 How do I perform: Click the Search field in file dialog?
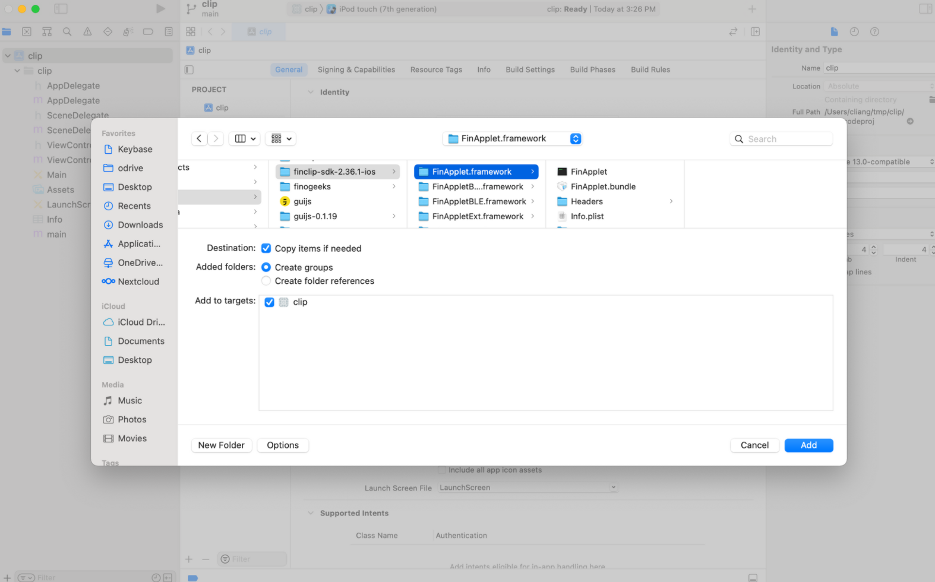[781, 139]
